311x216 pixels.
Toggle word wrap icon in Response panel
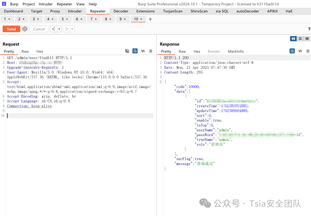coord(292,51)
